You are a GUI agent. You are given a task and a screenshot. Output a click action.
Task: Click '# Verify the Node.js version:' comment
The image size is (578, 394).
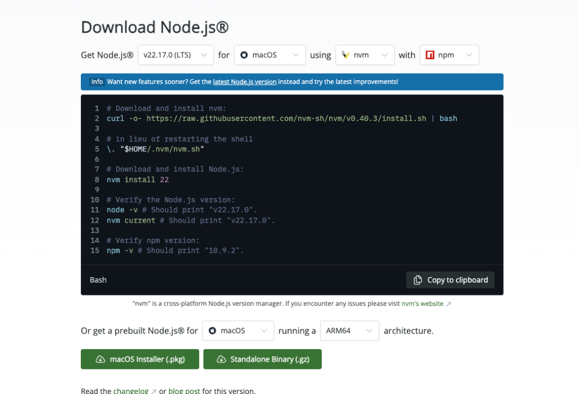[171, 200]
